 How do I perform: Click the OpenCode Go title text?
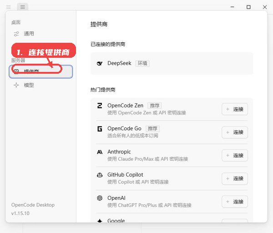124,128
